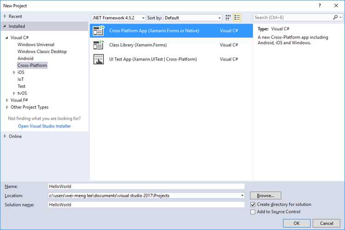Select the Test category
The image size is (345, 230).
tap(21, 86)
